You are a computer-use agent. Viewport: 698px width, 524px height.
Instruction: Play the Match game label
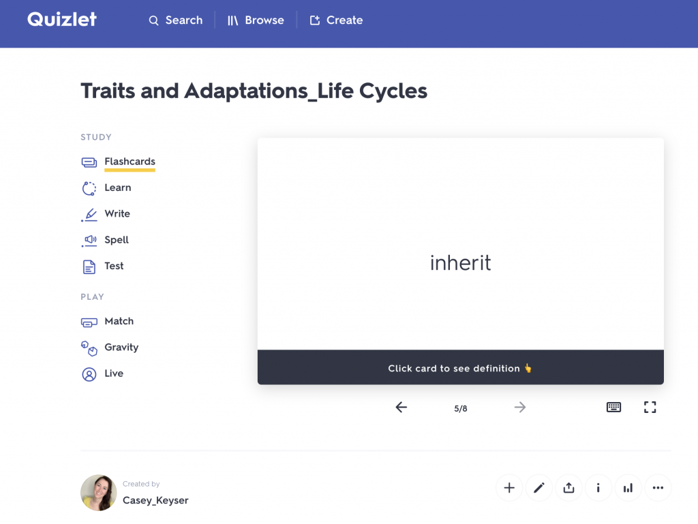coord(119,321)
